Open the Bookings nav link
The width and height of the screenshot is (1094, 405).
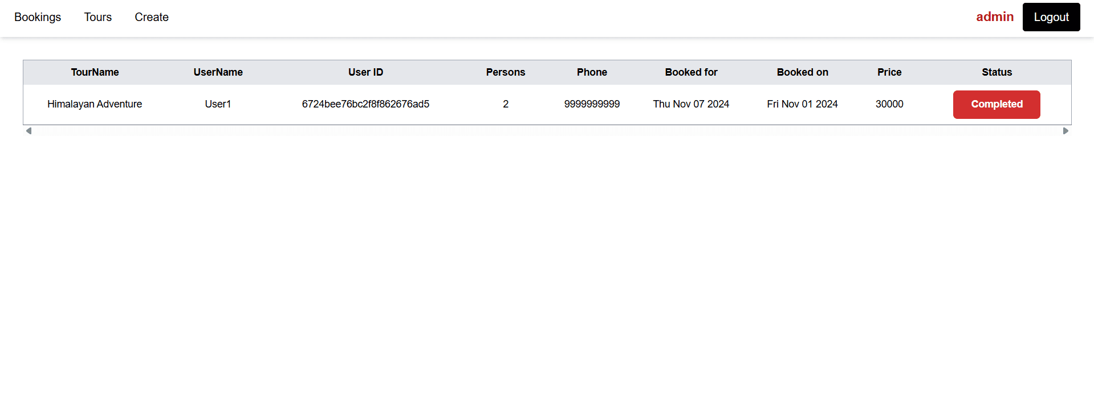point(38,17)
